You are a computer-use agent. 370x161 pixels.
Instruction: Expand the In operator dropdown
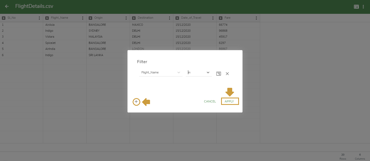click(208, 73)
